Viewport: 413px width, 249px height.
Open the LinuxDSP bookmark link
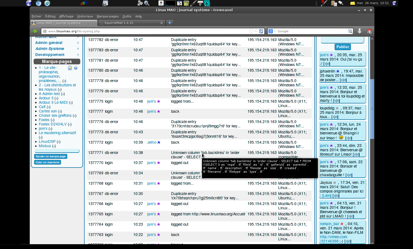[47, 141]
